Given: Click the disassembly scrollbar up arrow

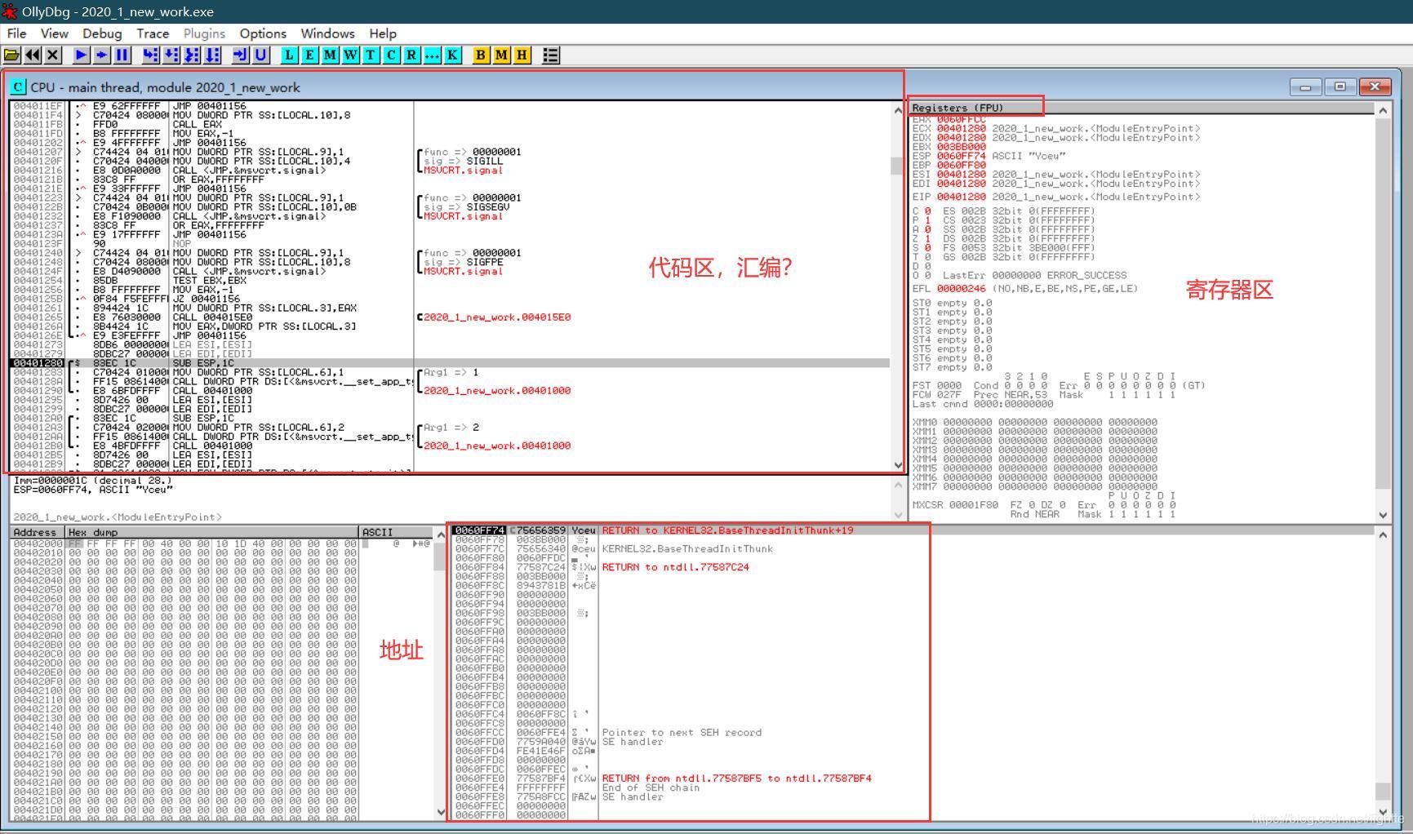Looking at the screenshot, I should pyautogui.click(x=898, y=109).
